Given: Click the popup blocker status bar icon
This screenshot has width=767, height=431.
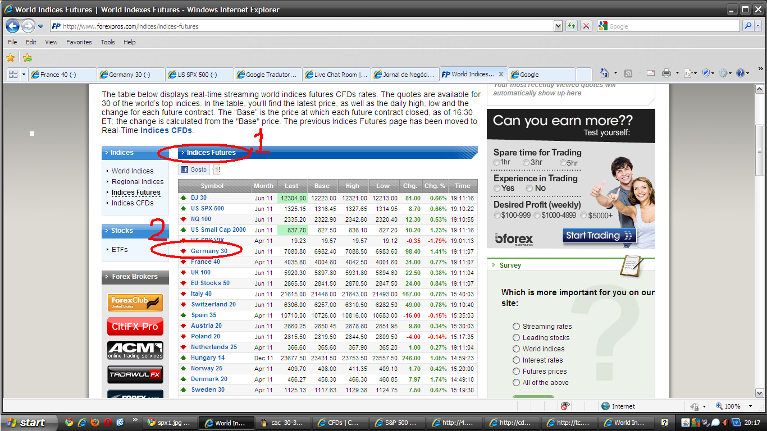Looking at the screenshot, I should 565,406.
